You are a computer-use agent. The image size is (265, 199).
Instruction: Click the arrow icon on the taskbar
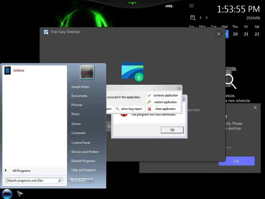tap(20, 194)
